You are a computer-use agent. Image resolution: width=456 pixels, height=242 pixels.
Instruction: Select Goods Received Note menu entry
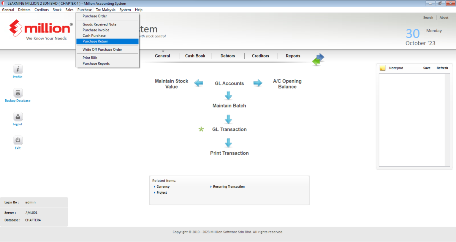(107, 24)
